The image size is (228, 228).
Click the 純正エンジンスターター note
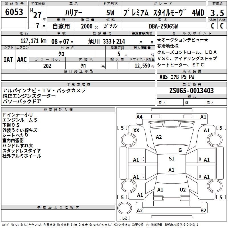tap(29, 96)
